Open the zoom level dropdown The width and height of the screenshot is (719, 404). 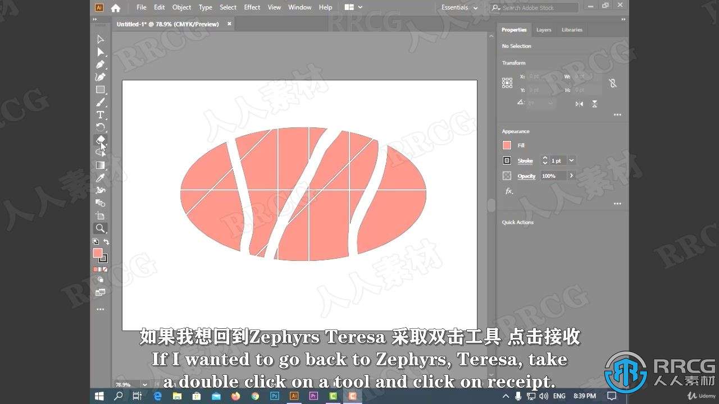[145, 384]
